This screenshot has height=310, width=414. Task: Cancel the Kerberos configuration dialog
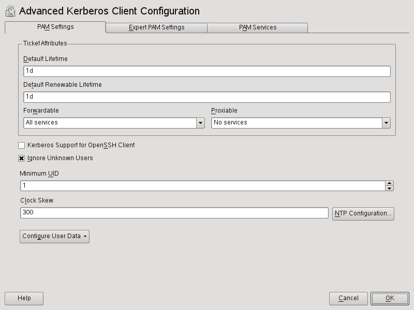[x=348, y=298]
